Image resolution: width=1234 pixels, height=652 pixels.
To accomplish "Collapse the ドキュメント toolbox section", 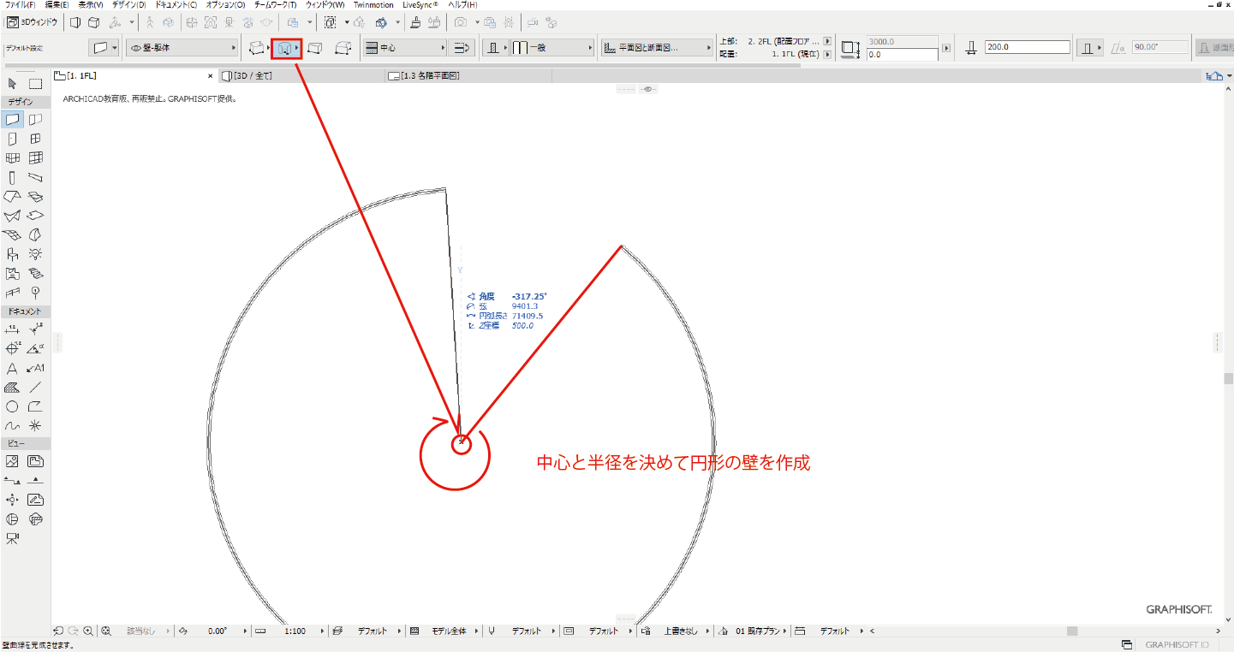I will click(x=25, y=311).
